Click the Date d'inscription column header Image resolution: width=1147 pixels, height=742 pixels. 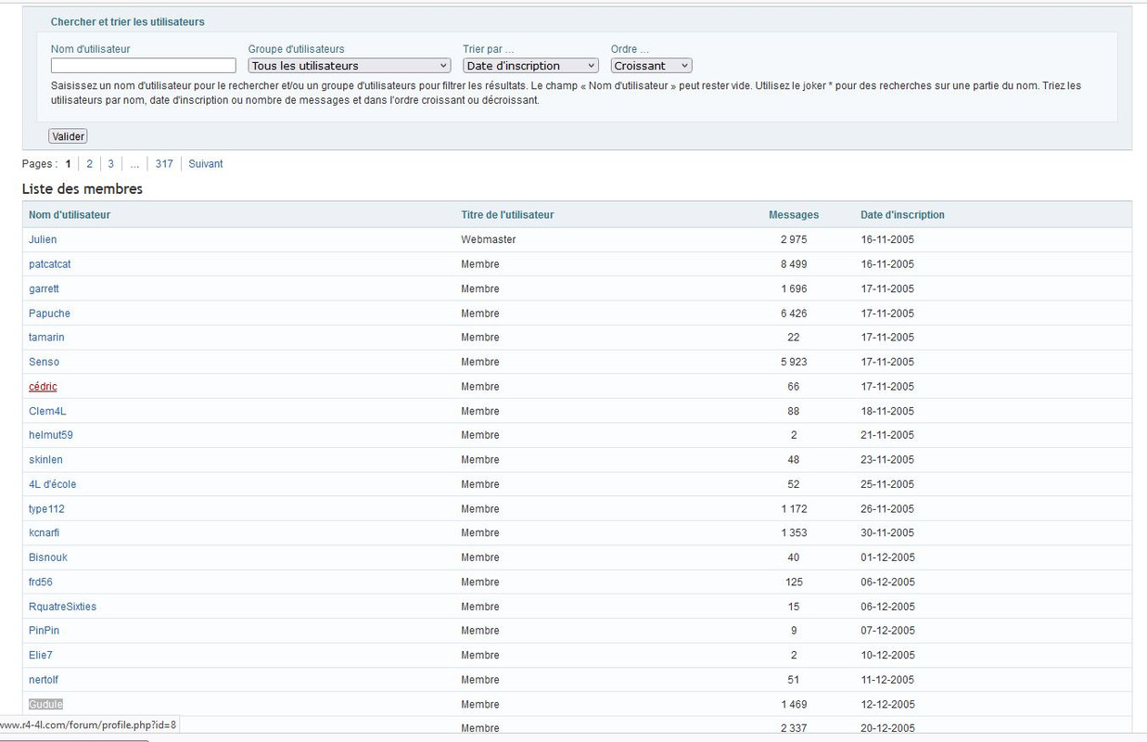902,215
